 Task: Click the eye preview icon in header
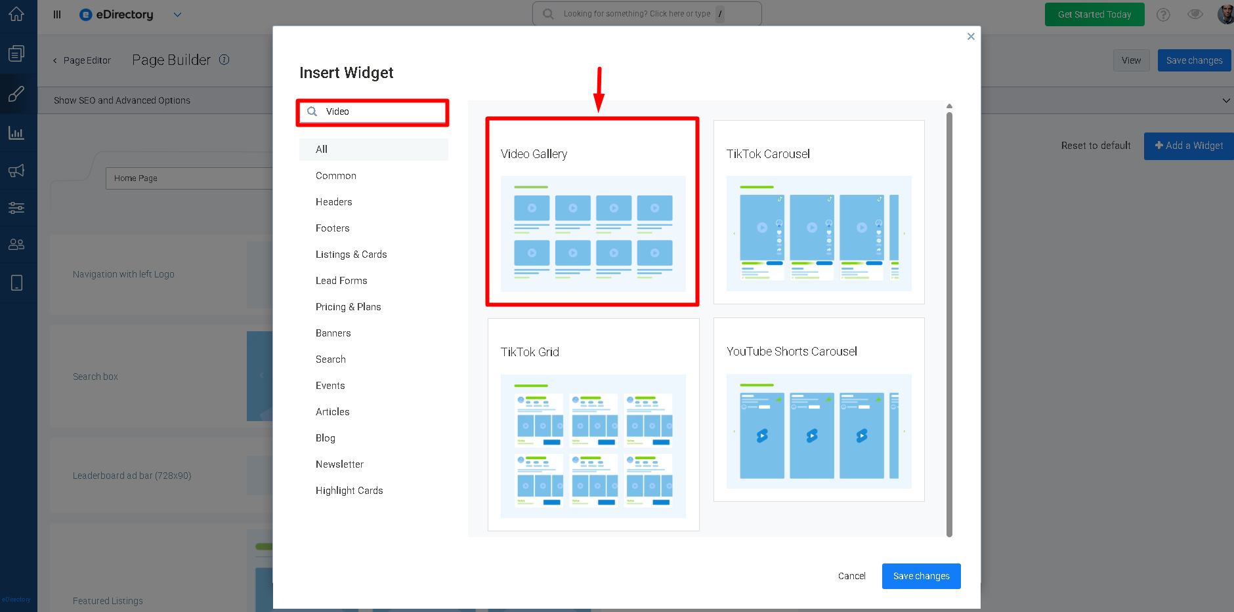(1195, 14)
